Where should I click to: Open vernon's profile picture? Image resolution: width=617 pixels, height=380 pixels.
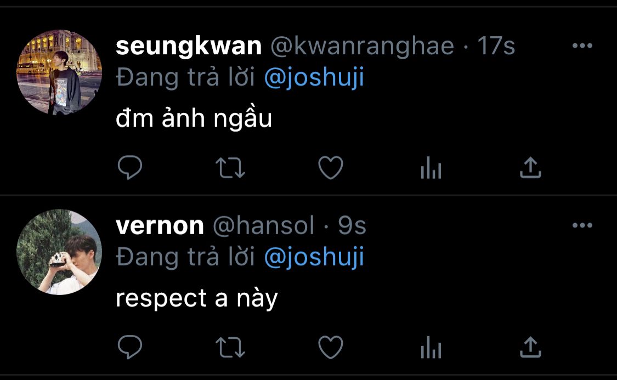tap(59, 252)
